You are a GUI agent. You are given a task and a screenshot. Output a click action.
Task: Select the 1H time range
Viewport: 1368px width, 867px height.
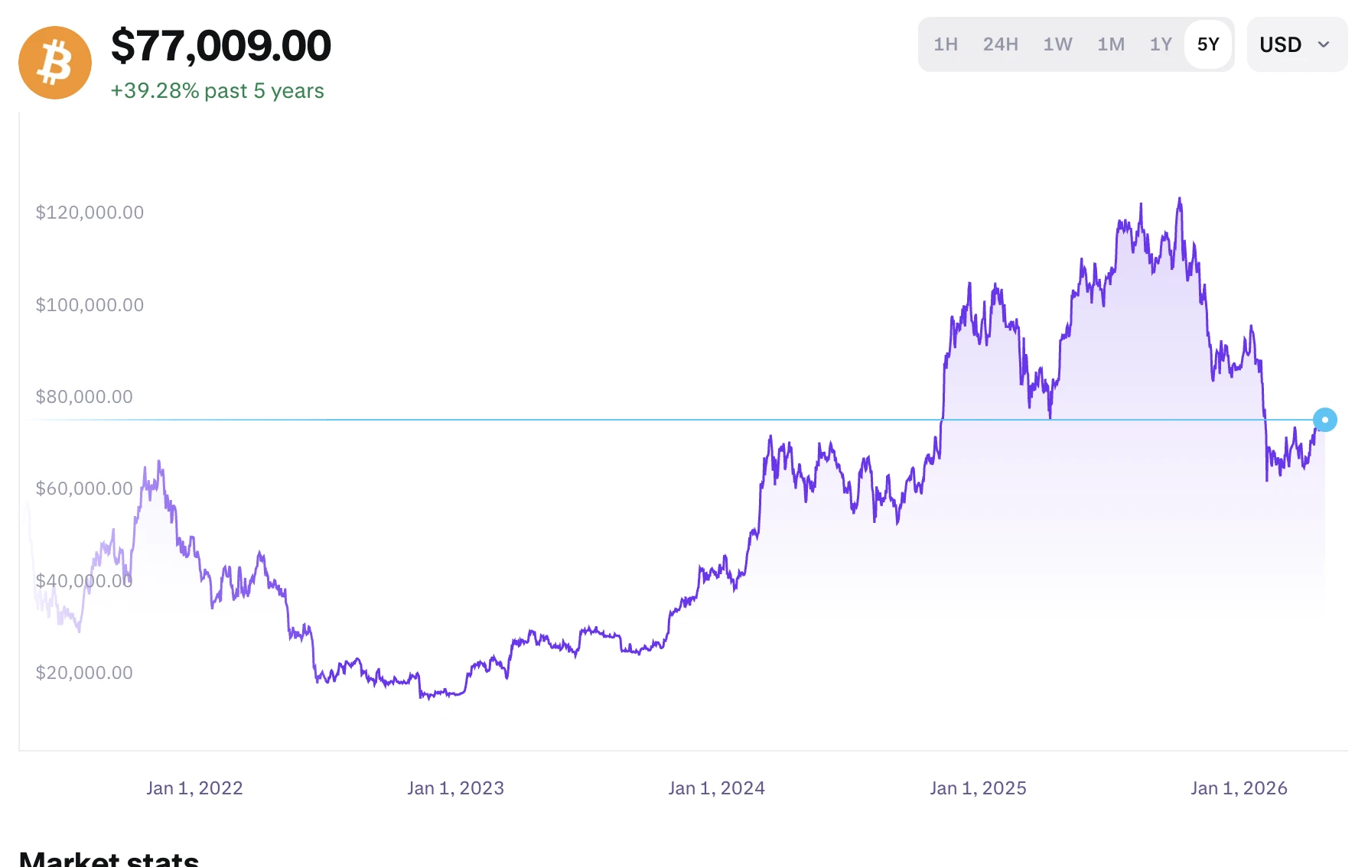coord(945,44)
